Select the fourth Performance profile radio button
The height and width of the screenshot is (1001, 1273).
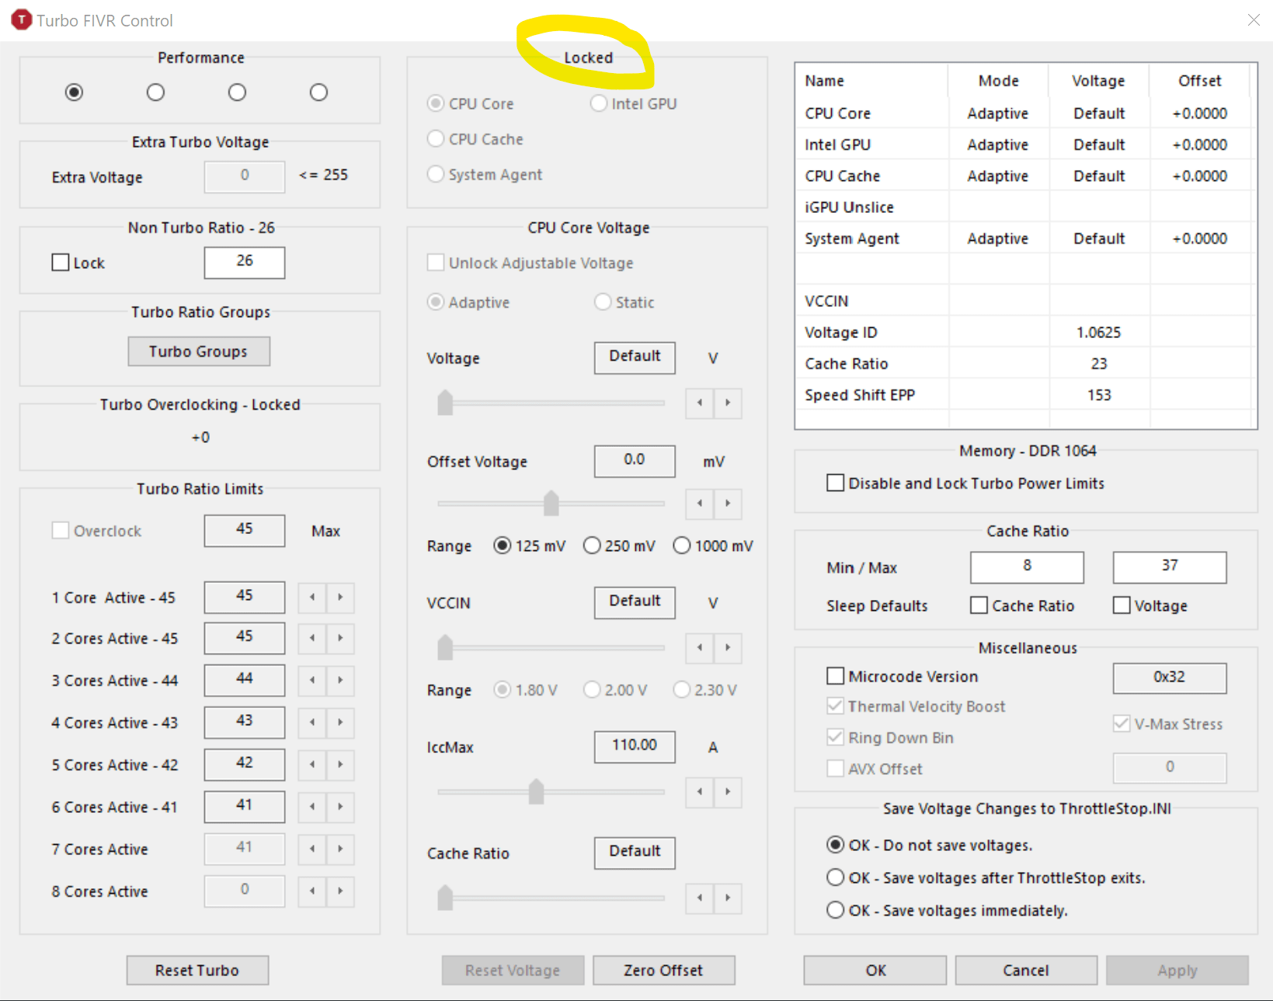tap(318, 92)
